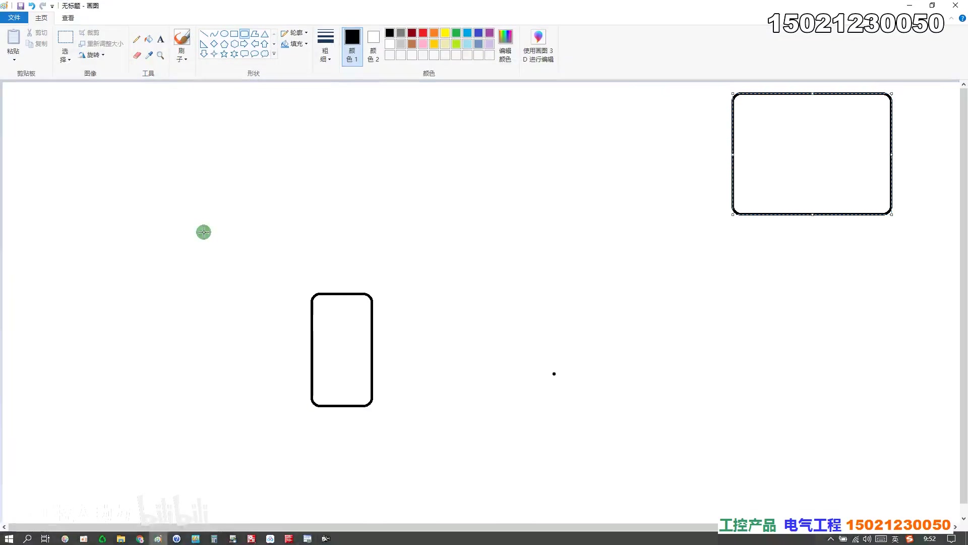Open the Rotate (旋转) dropdown
Viewport: 968px width, 545px height.
point(92,55)
